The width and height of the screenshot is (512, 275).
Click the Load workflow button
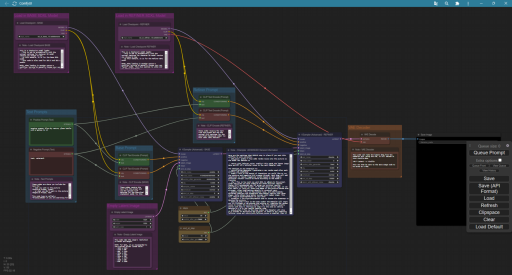(x=489, y=198)
